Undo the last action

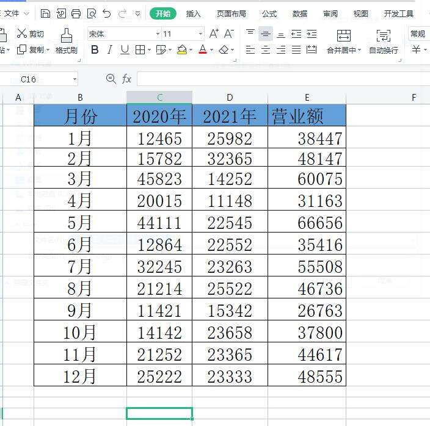(x=107, y=13)
